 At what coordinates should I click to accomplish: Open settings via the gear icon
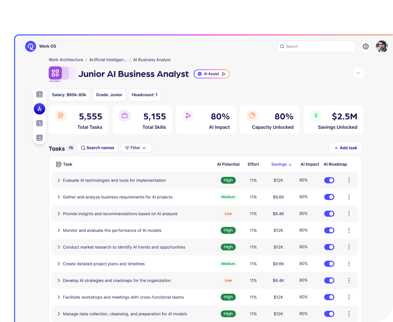[x=365, y=46]
